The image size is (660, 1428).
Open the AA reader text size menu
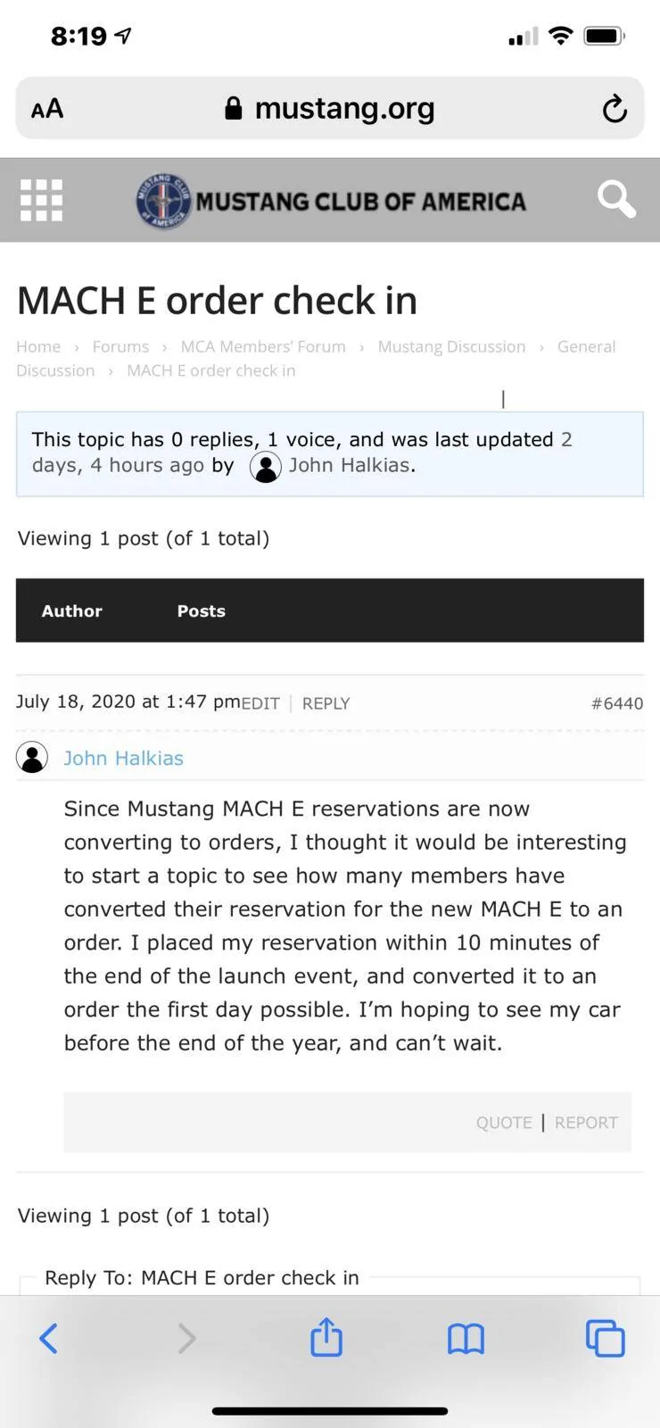pyautogui.click(x=47, y=109)
